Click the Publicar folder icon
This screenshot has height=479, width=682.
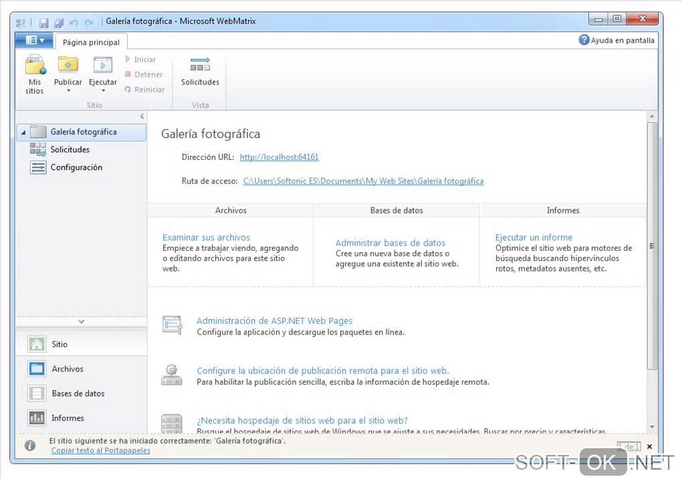click(x=68, y=66)
